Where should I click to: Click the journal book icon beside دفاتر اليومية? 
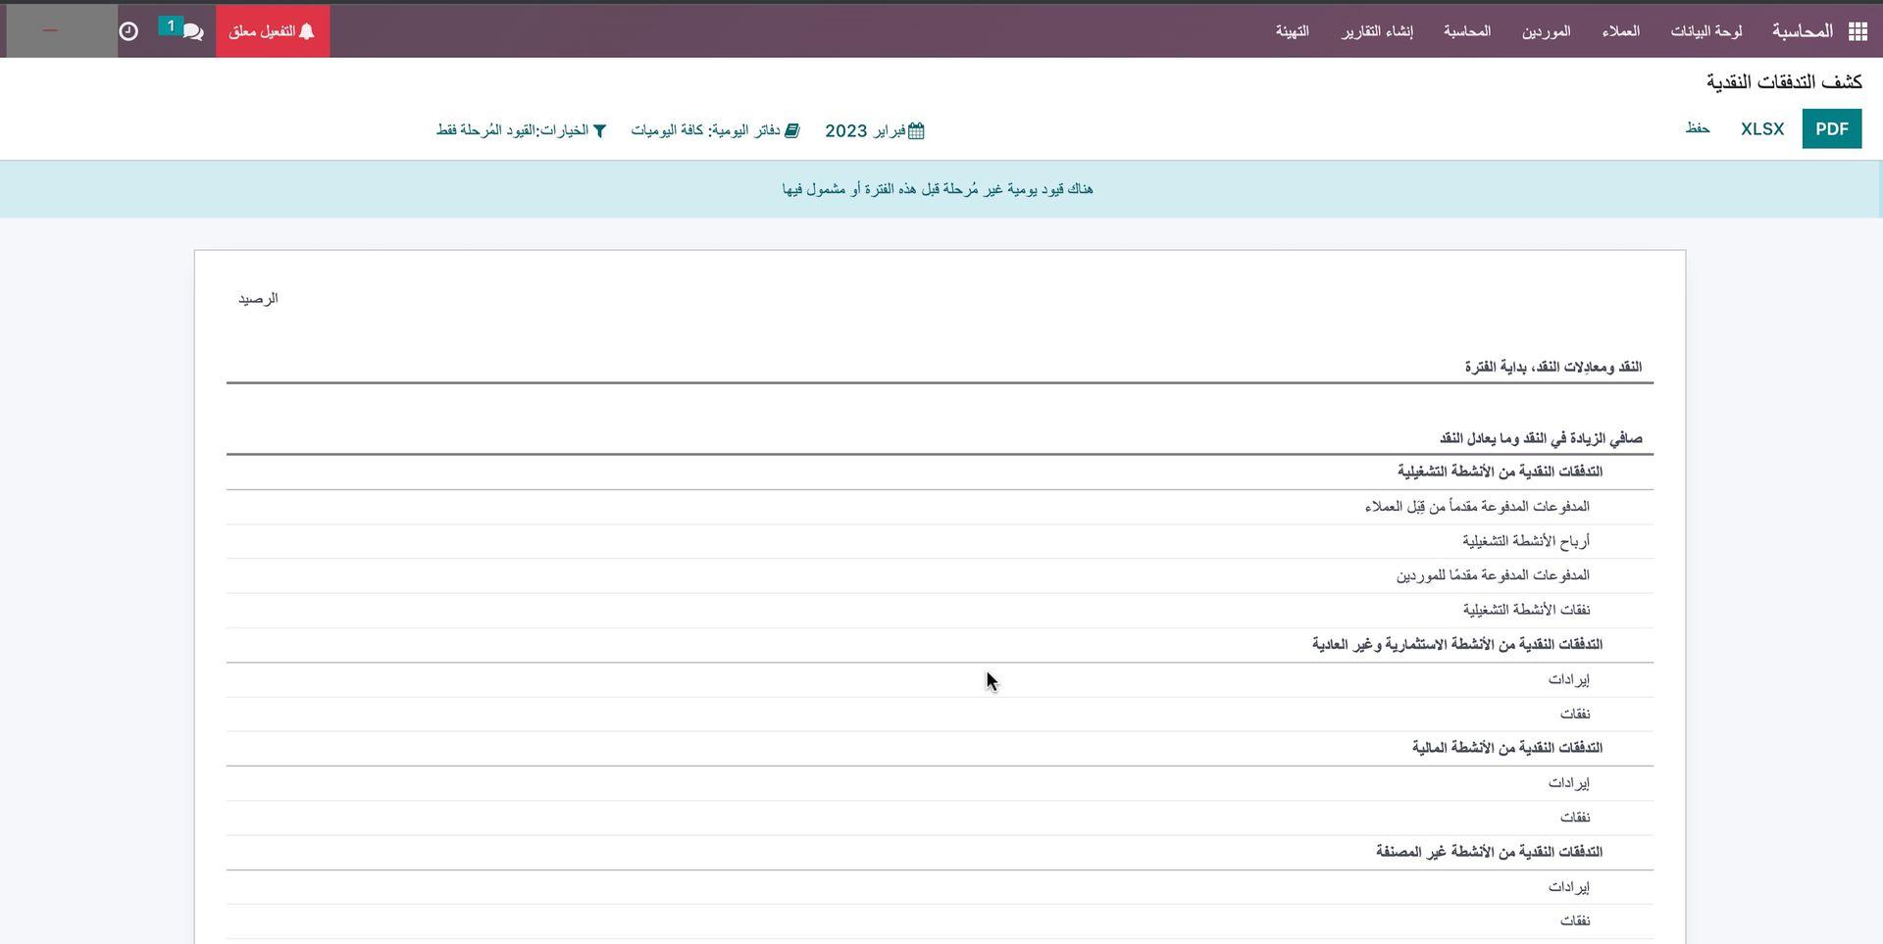[x=793, y=129]
